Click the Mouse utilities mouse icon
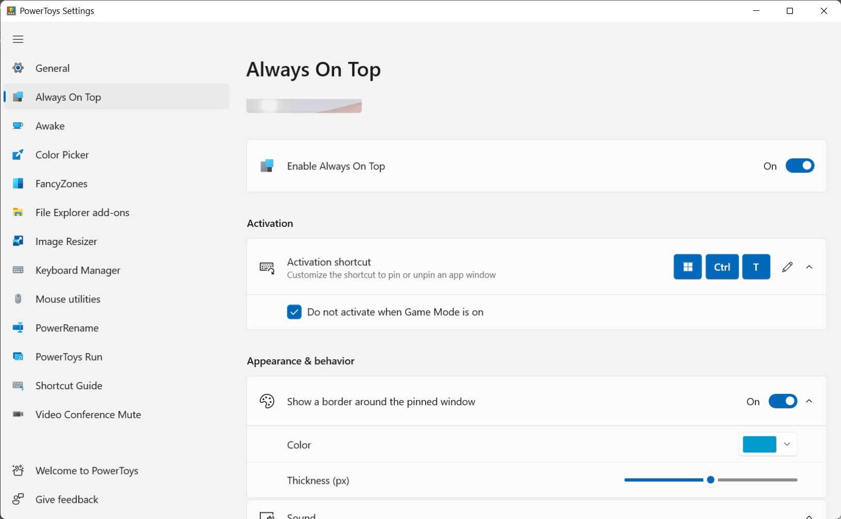This screenshot has width=841, height=519. 18,299
